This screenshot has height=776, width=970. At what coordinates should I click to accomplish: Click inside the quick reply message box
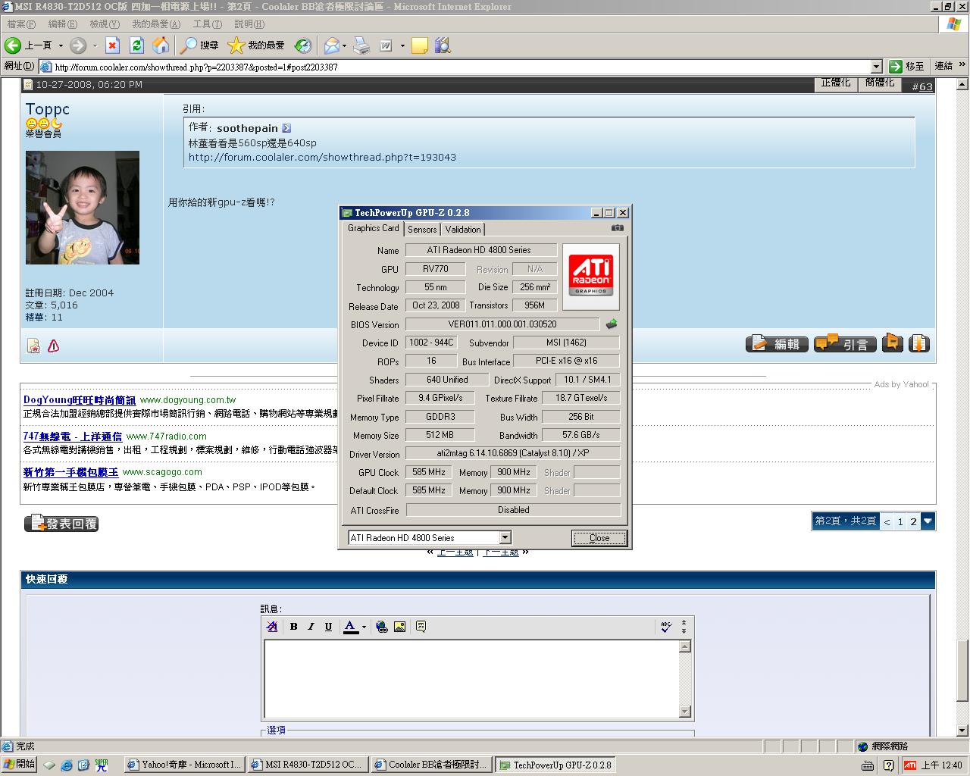click(x=470, y=678)
